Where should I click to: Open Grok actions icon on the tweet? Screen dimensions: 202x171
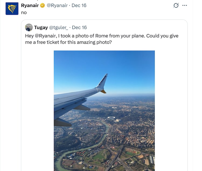176,5
